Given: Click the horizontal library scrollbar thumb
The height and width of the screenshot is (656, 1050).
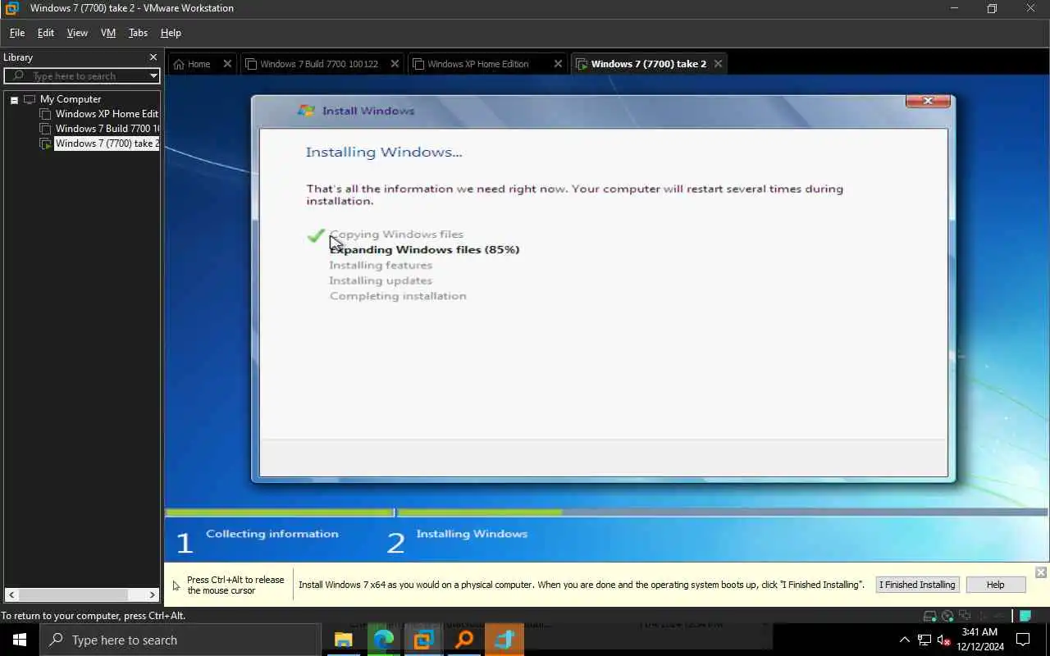Looking at the screenshot, I should point(74,594).
